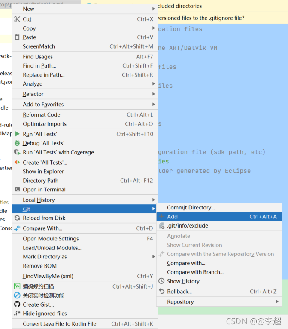Click the Debug 'All Tests' bug icon

(x=17, y=143)
